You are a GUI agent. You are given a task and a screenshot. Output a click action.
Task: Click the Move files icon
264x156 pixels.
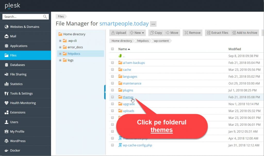coord(168,33)
